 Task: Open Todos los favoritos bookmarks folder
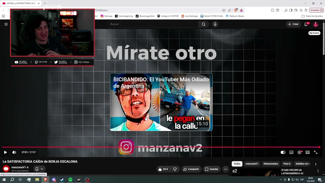pyautogui.click(x=312, y=16)
